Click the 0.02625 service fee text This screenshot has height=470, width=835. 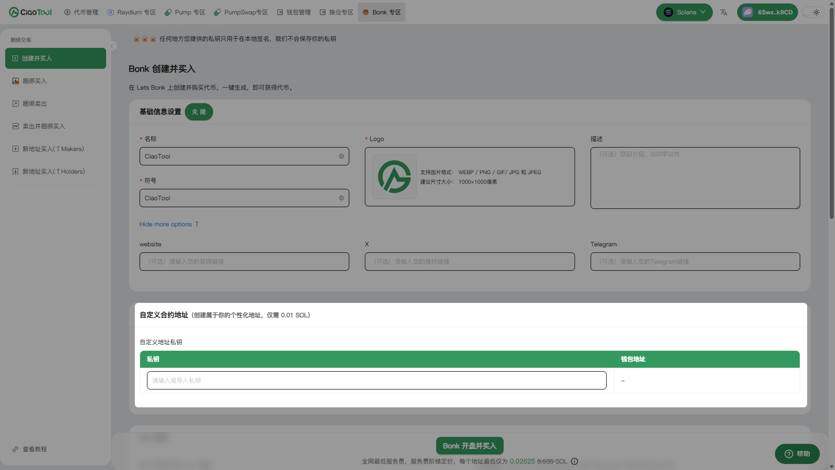pyautogui.click(x=522, y=461)
